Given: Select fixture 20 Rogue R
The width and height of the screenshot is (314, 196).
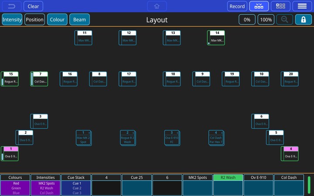Looking at the screenshot, I should point(290,79).
